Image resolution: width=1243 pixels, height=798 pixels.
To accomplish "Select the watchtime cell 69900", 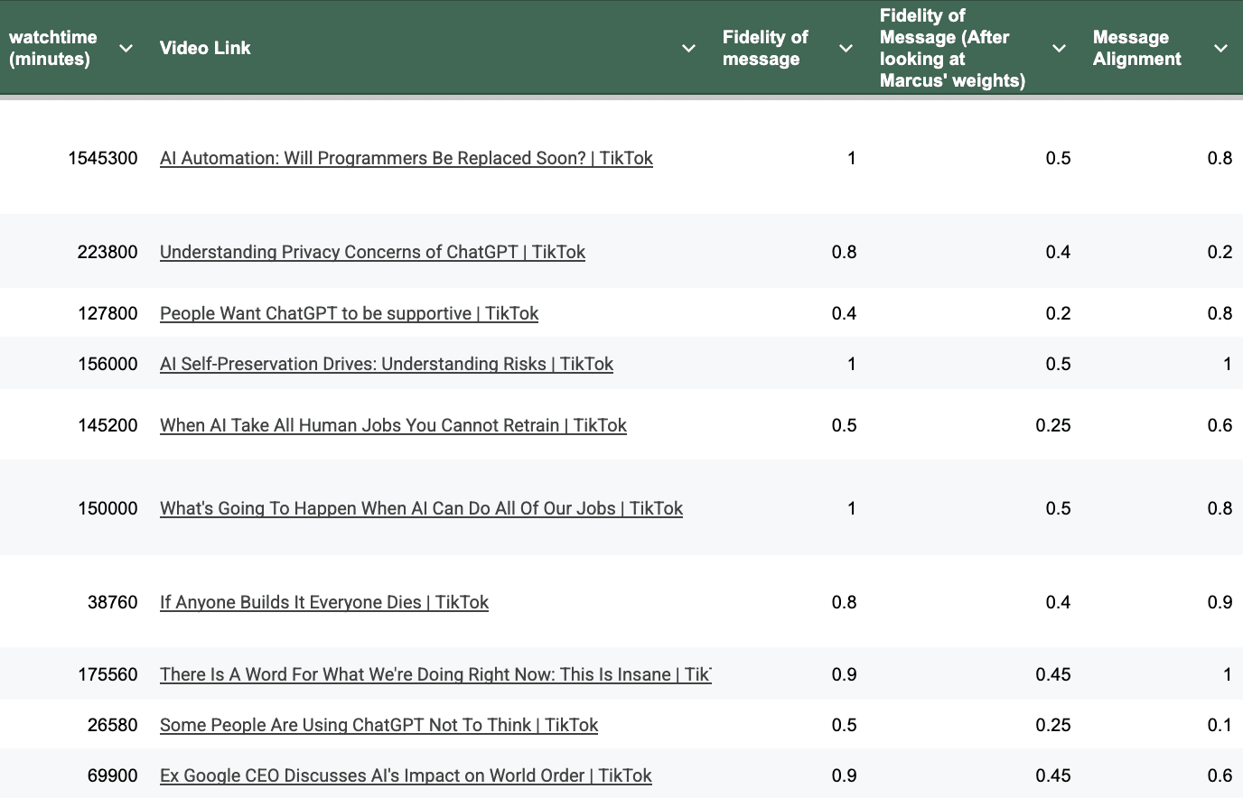I will pos(113,775).
